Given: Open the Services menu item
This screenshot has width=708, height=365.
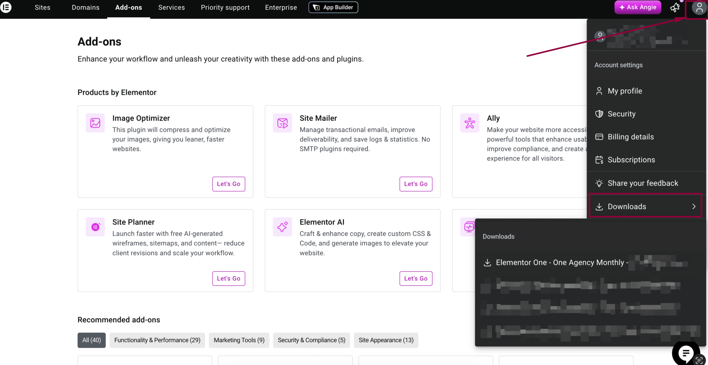Looking at the screenshot, I should pyautogui.click(x=171, y=7).
